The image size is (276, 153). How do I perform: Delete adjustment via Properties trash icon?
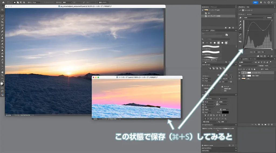tap(272, 56)
